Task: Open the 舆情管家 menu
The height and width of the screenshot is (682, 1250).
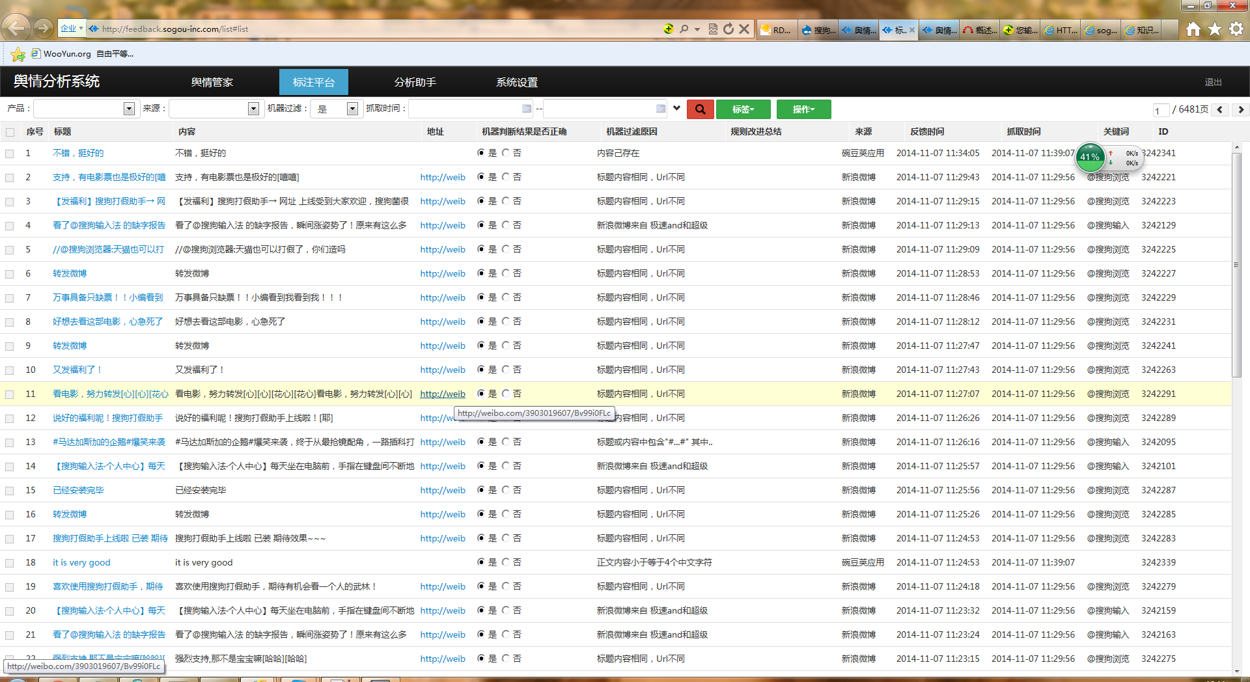Action: coord(212,83)
